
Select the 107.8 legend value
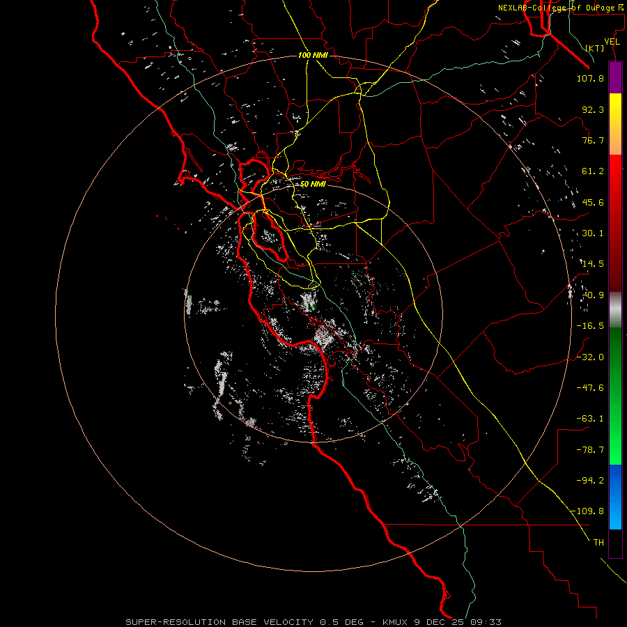tap(590, 78)
